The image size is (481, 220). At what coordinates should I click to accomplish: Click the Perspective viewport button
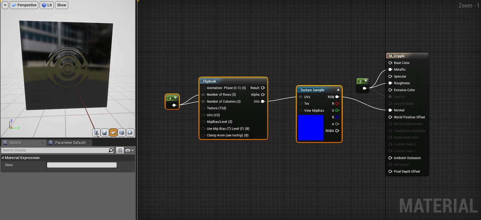coord(24,5)
